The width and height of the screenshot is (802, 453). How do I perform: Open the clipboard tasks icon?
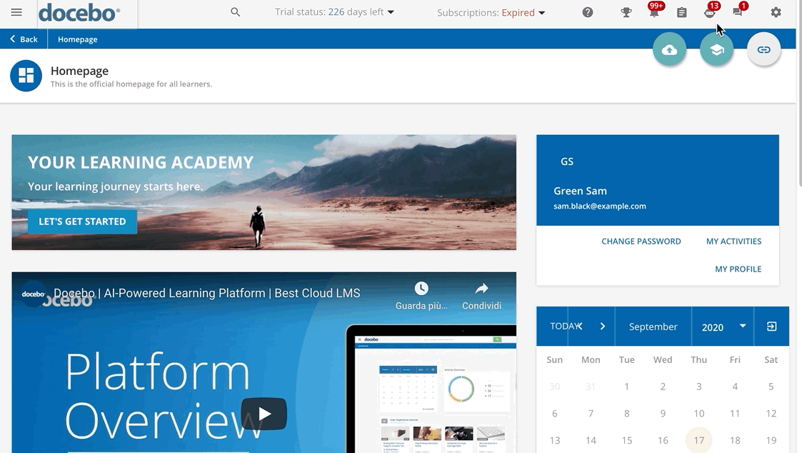click(682, 12)
